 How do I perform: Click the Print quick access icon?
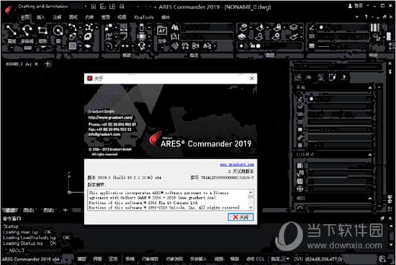coord(122,6)
